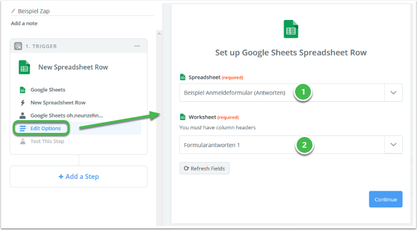Open the trigger step three-dots menu
This screenshot has width=417, height=230.
137,46
